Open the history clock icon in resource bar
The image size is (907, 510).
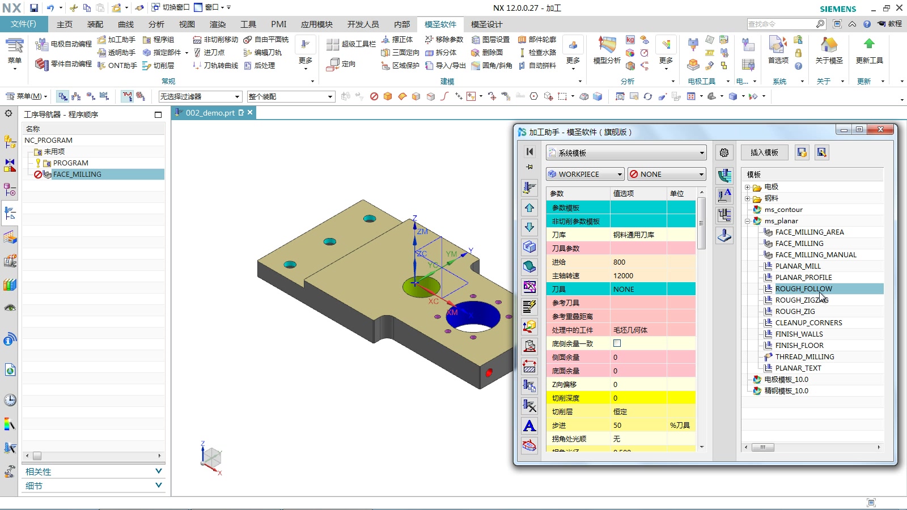10,400
